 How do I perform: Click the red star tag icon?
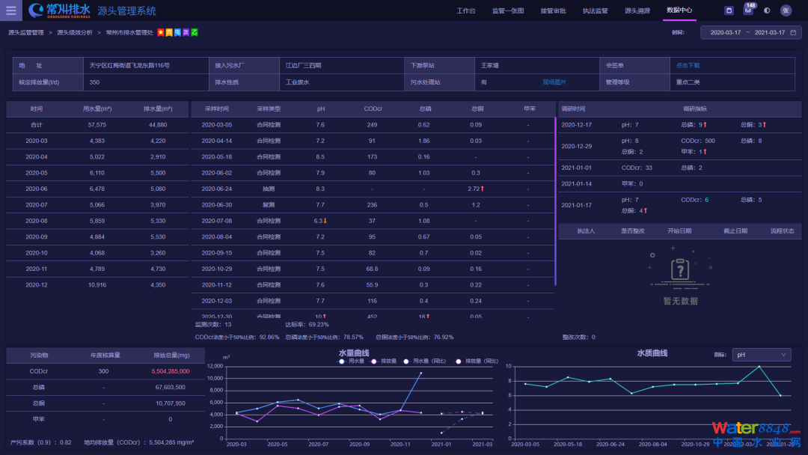point(161,33)
